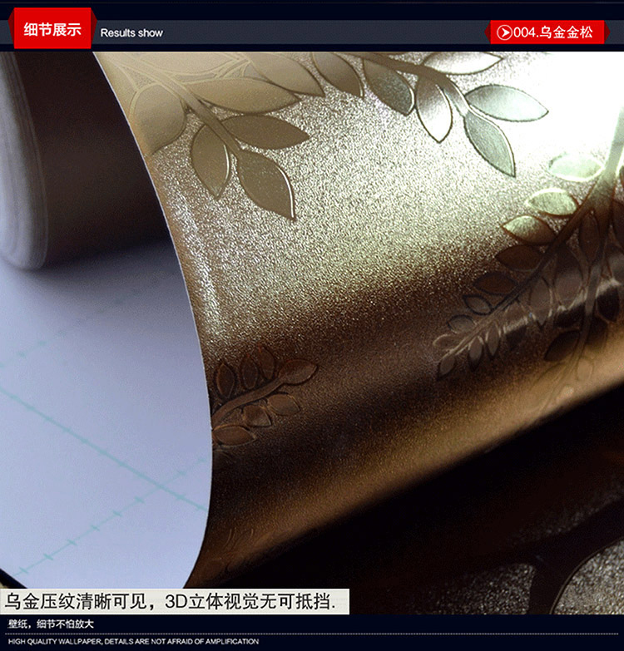This screenshot has width=624, height=651.
Task: Click the 'HIGH QUALITY WALLPAPER' footer line
Action: [133, 642]
